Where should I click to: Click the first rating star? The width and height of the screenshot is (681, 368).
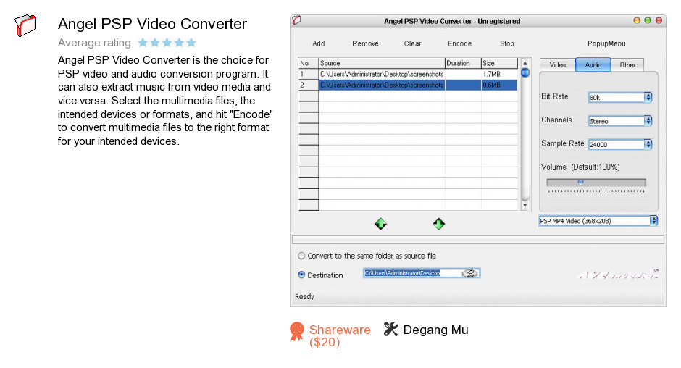click(143, 43)
